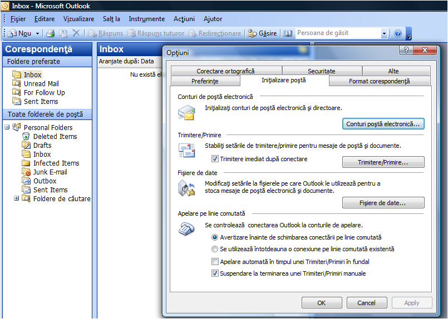Image resolution: width=448 pixels, height=319 pixels.
Task: Click Răspuns tuturor reply-all button
Action: click(156, 33)
